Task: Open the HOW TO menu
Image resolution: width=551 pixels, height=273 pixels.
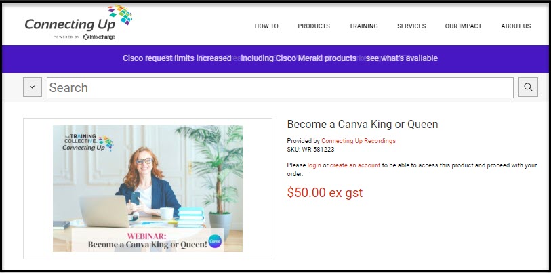Action: (x=266, y=26)
